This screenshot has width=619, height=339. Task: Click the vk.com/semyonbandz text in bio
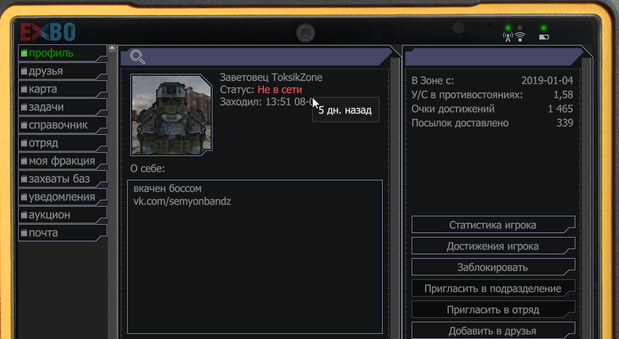182,202
